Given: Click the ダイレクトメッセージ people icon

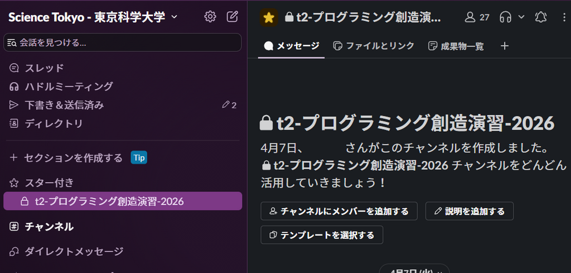Looking at the screenshot, I should coord(14,251).
